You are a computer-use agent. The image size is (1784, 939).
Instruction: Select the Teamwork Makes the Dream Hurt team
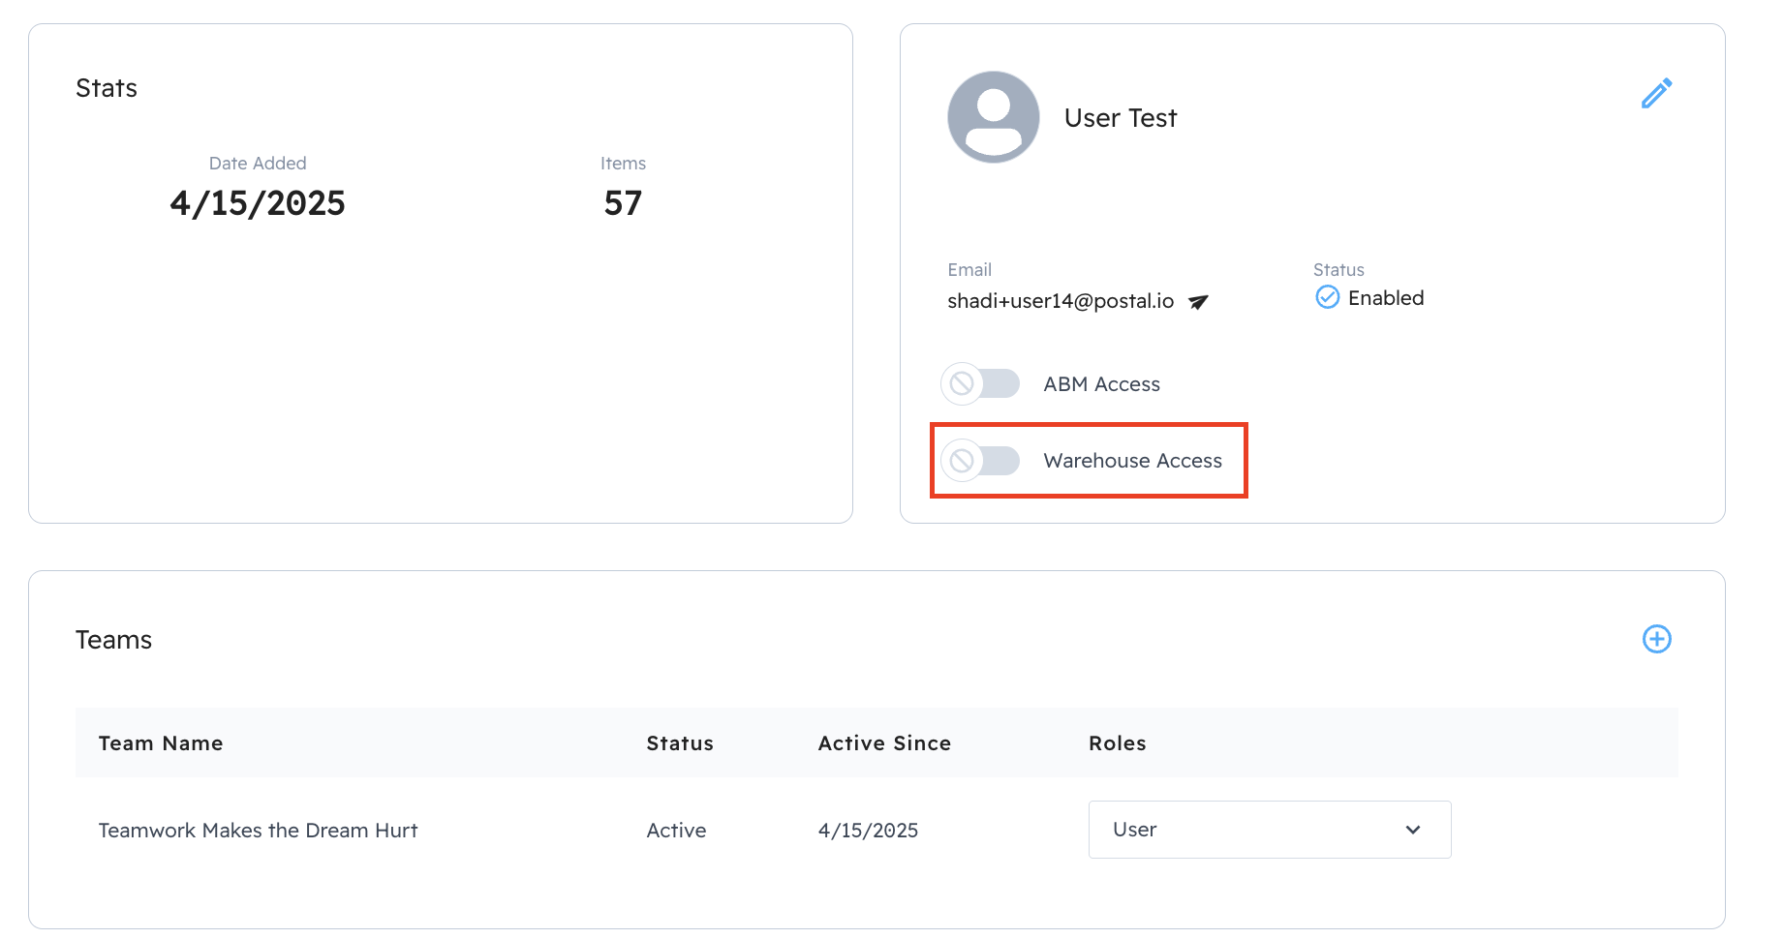coord(258,831)
